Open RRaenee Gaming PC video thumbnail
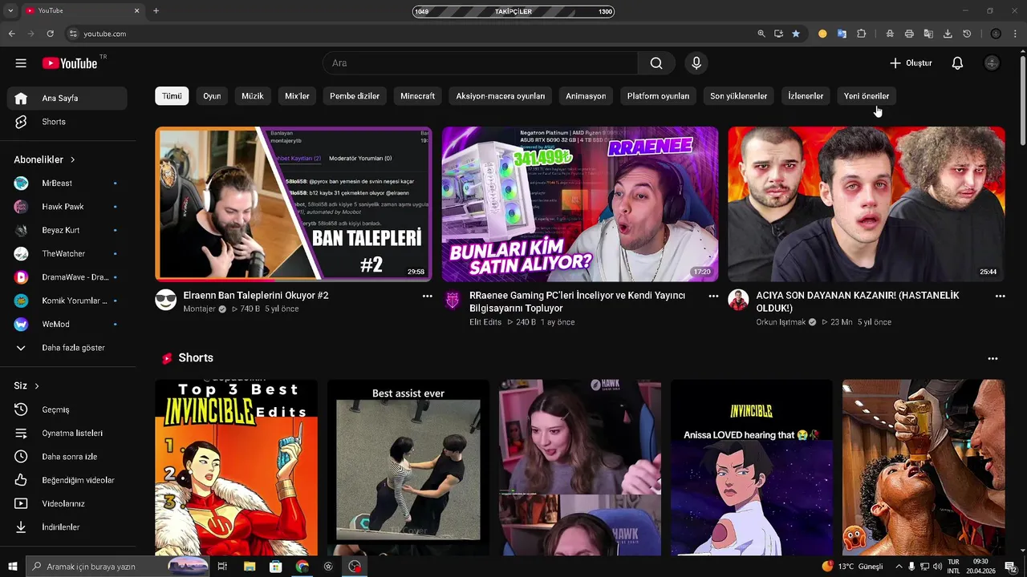The image size is (1027, 577). click(580, 204)
